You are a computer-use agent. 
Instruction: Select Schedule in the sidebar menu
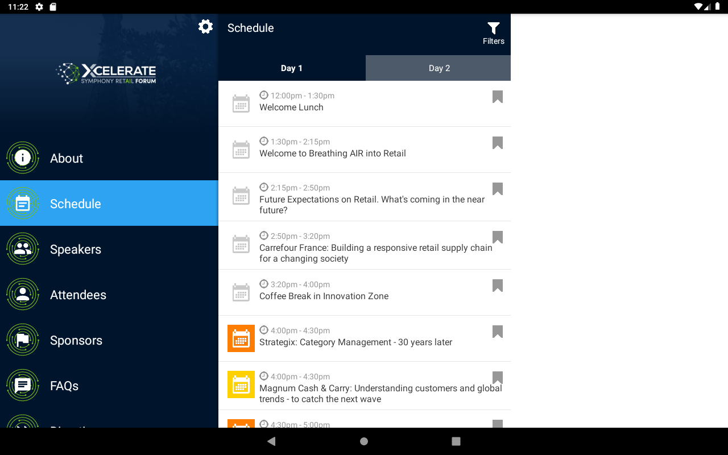pos(109,204)
